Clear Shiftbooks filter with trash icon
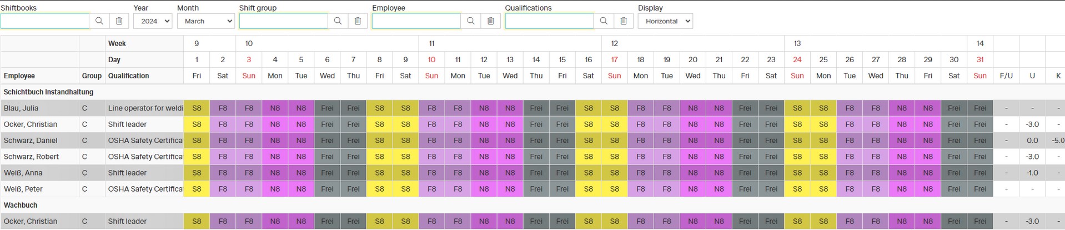 pos(119,21)
